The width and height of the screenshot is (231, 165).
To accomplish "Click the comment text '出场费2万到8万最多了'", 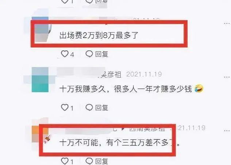I will (99, 35).
